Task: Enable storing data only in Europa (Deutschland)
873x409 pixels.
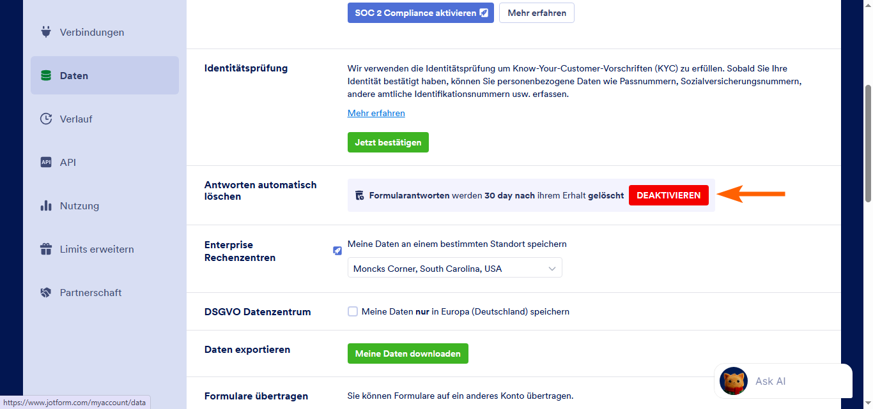Action: click(x=353, y=311)
